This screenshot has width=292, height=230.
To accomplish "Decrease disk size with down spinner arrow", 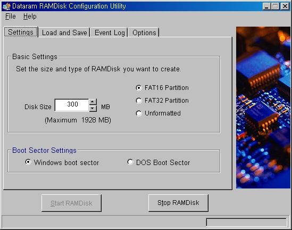I will coord(93,108).
